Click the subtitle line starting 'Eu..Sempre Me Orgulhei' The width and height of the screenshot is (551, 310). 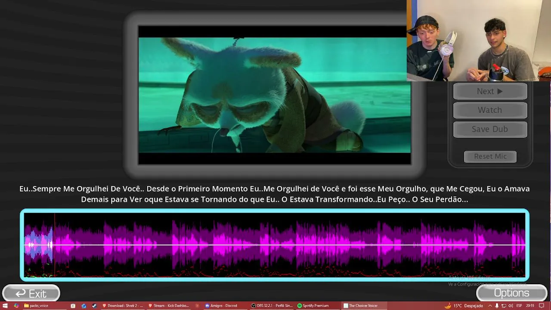pos(275,189)
